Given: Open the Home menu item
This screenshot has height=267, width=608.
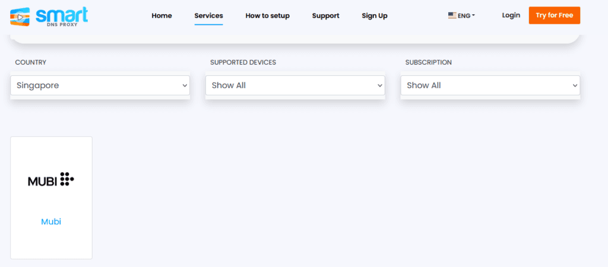Looking at the screenshot, I should point(161,16).
